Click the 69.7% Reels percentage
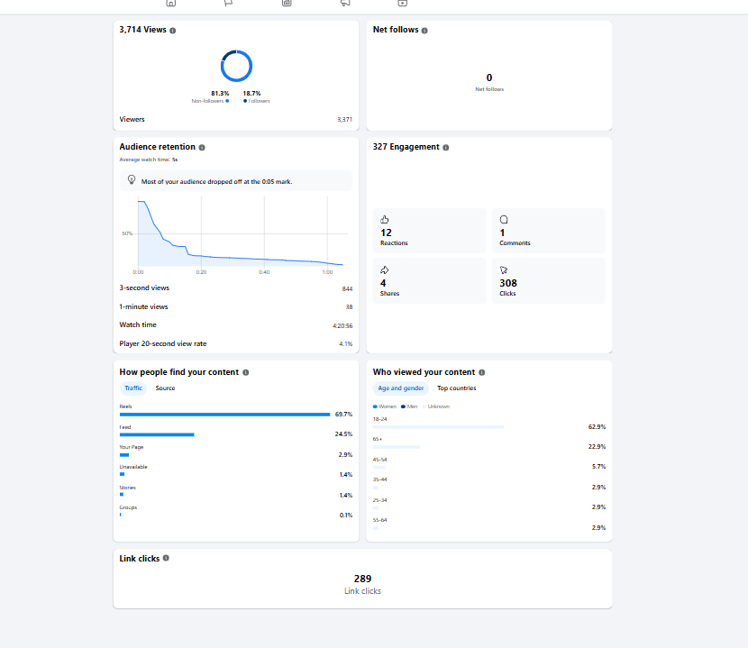Image resolution: width=748 pixels, height=648 pixels. [343, 415]
